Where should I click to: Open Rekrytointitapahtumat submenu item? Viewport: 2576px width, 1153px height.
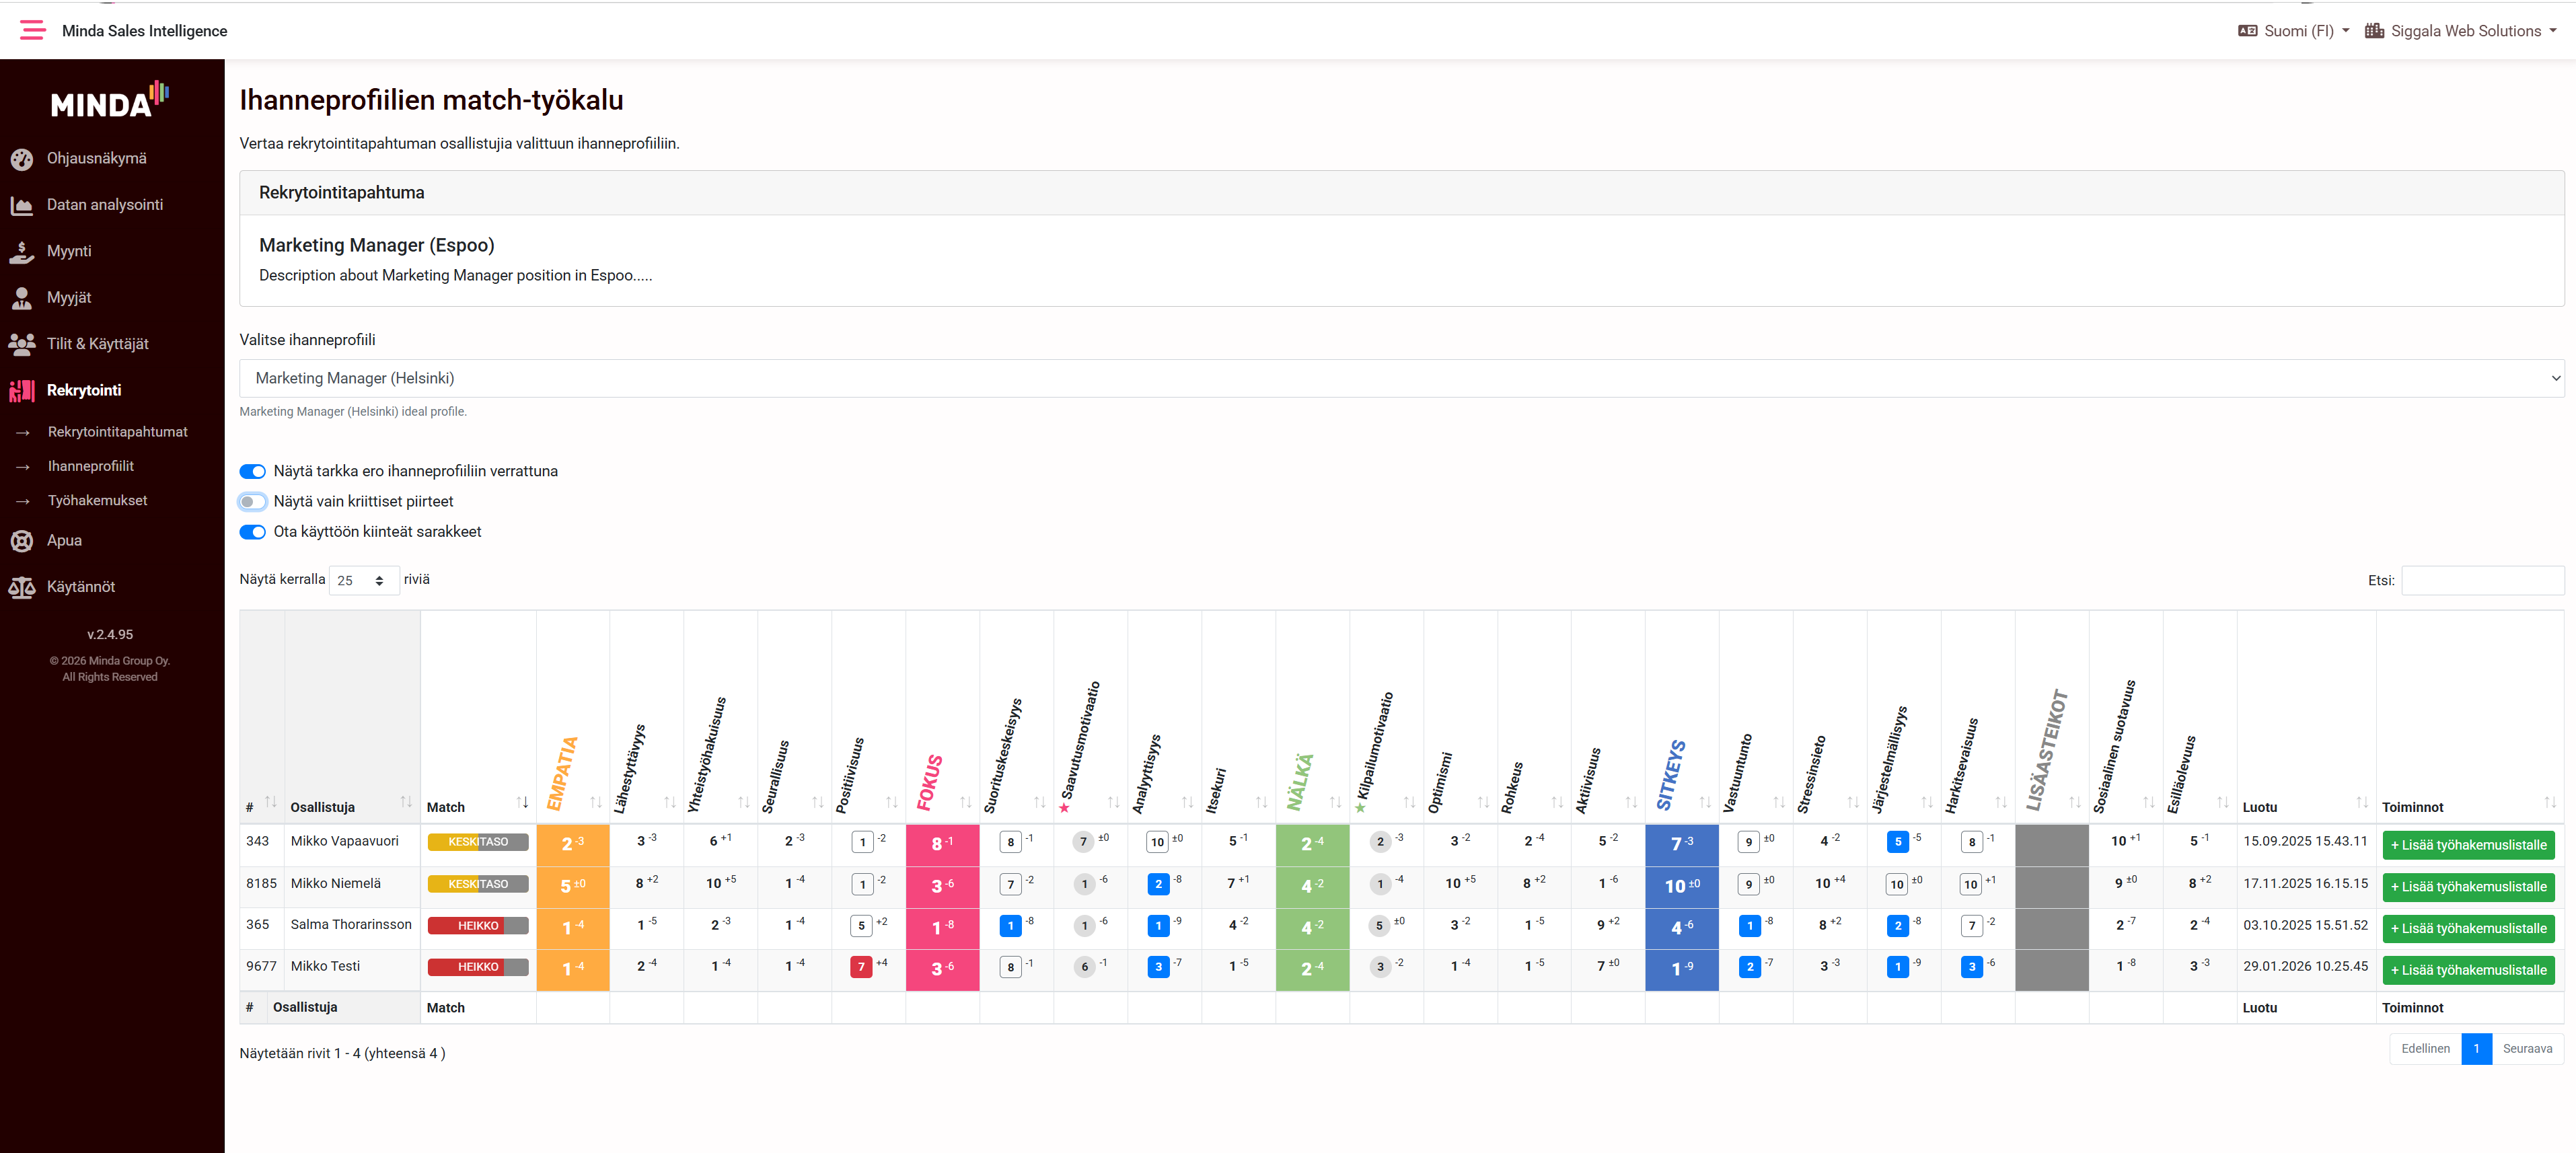tap(118, 432)
